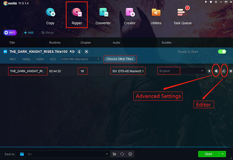
Task: Click the runtime value 02:44:32
Action: coord(55,71)
